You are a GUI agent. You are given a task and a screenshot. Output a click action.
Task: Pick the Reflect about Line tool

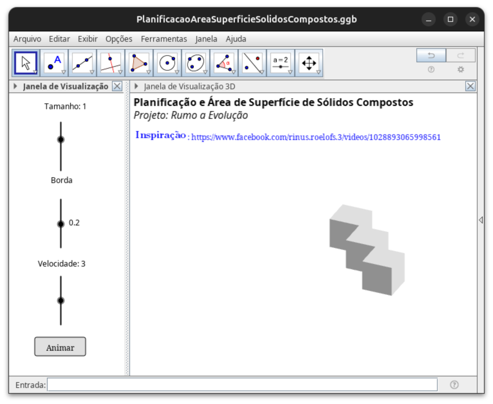coord(252,63)
